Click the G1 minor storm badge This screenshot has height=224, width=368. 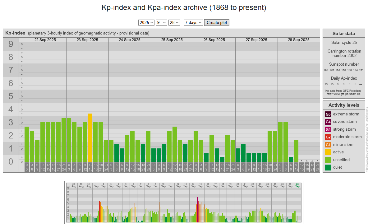(328, 145)
